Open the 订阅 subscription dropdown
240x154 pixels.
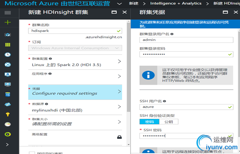75,48
